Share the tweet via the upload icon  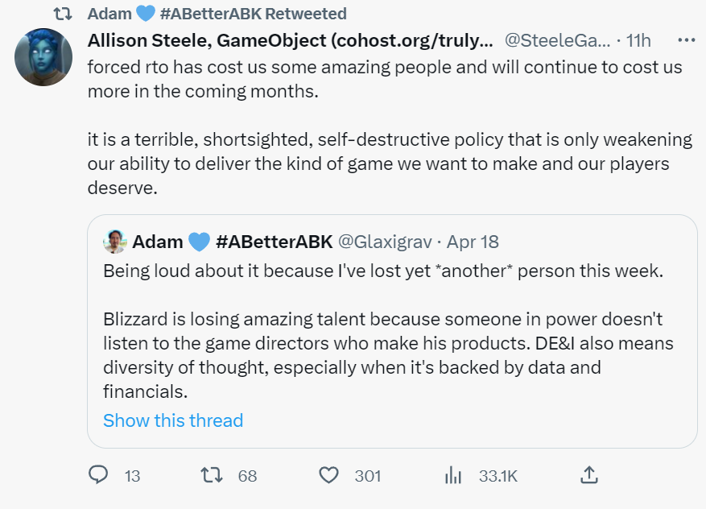click(x=588, y=475)
